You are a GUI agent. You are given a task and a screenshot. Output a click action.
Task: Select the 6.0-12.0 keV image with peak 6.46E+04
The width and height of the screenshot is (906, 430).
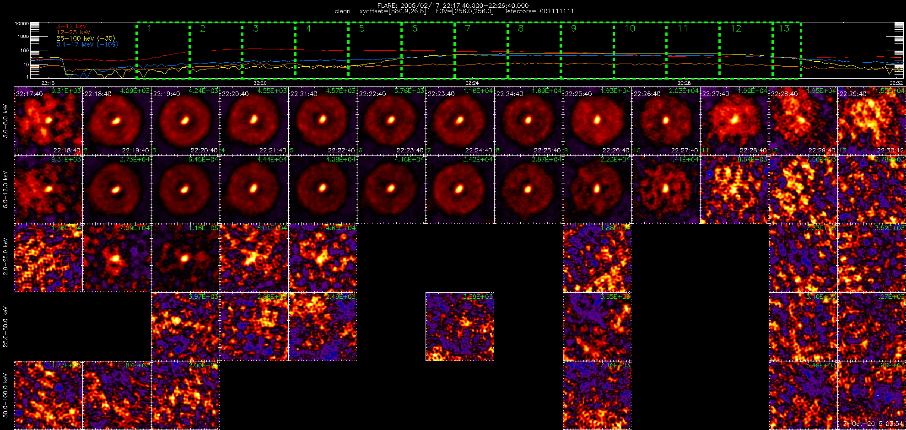pyautogui.click(x=185, y=189)
